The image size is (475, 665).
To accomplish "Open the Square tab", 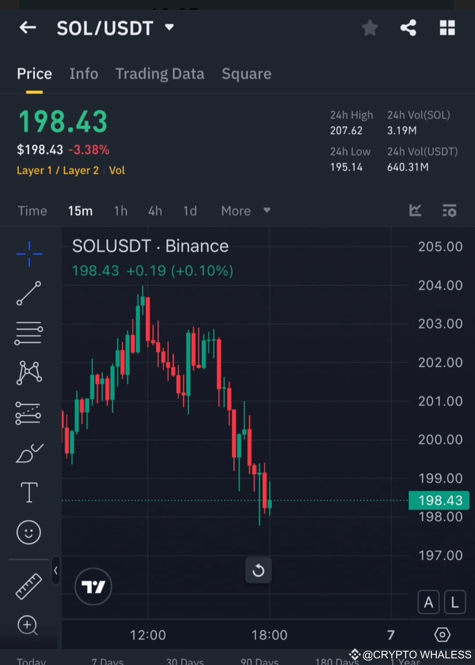I will (x=246, y=74).
